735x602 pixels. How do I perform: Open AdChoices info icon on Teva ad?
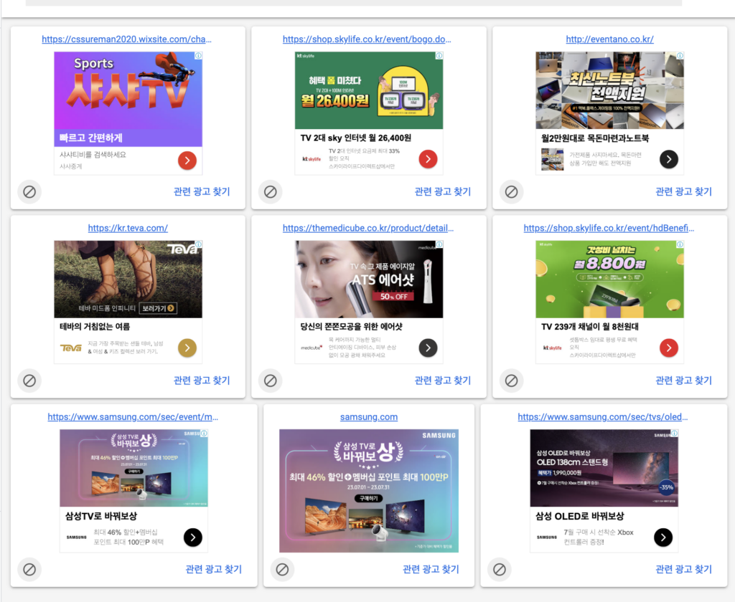[198, 244]
